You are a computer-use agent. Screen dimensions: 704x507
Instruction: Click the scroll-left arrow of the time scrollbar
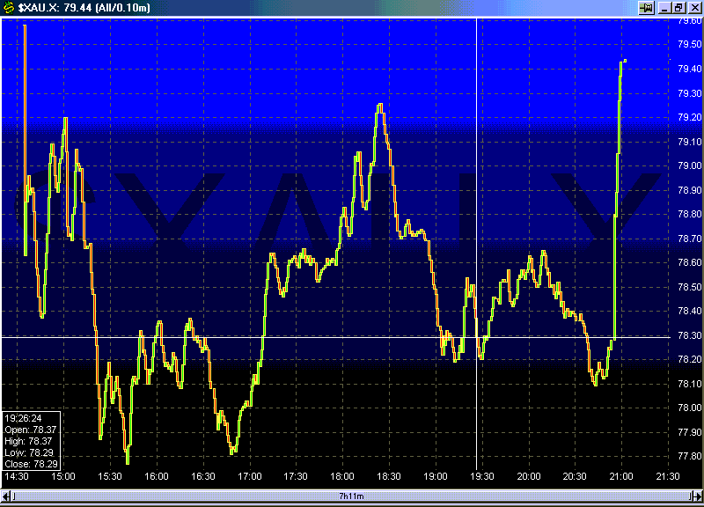tap(6, 496)
